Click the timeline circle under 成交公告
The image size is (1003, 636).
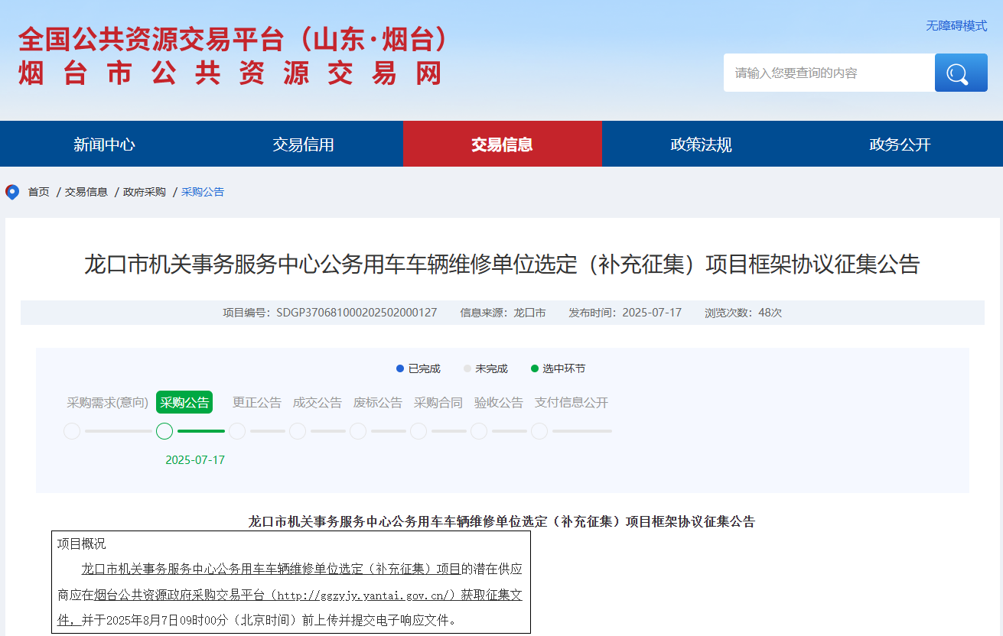coord(298,431)
